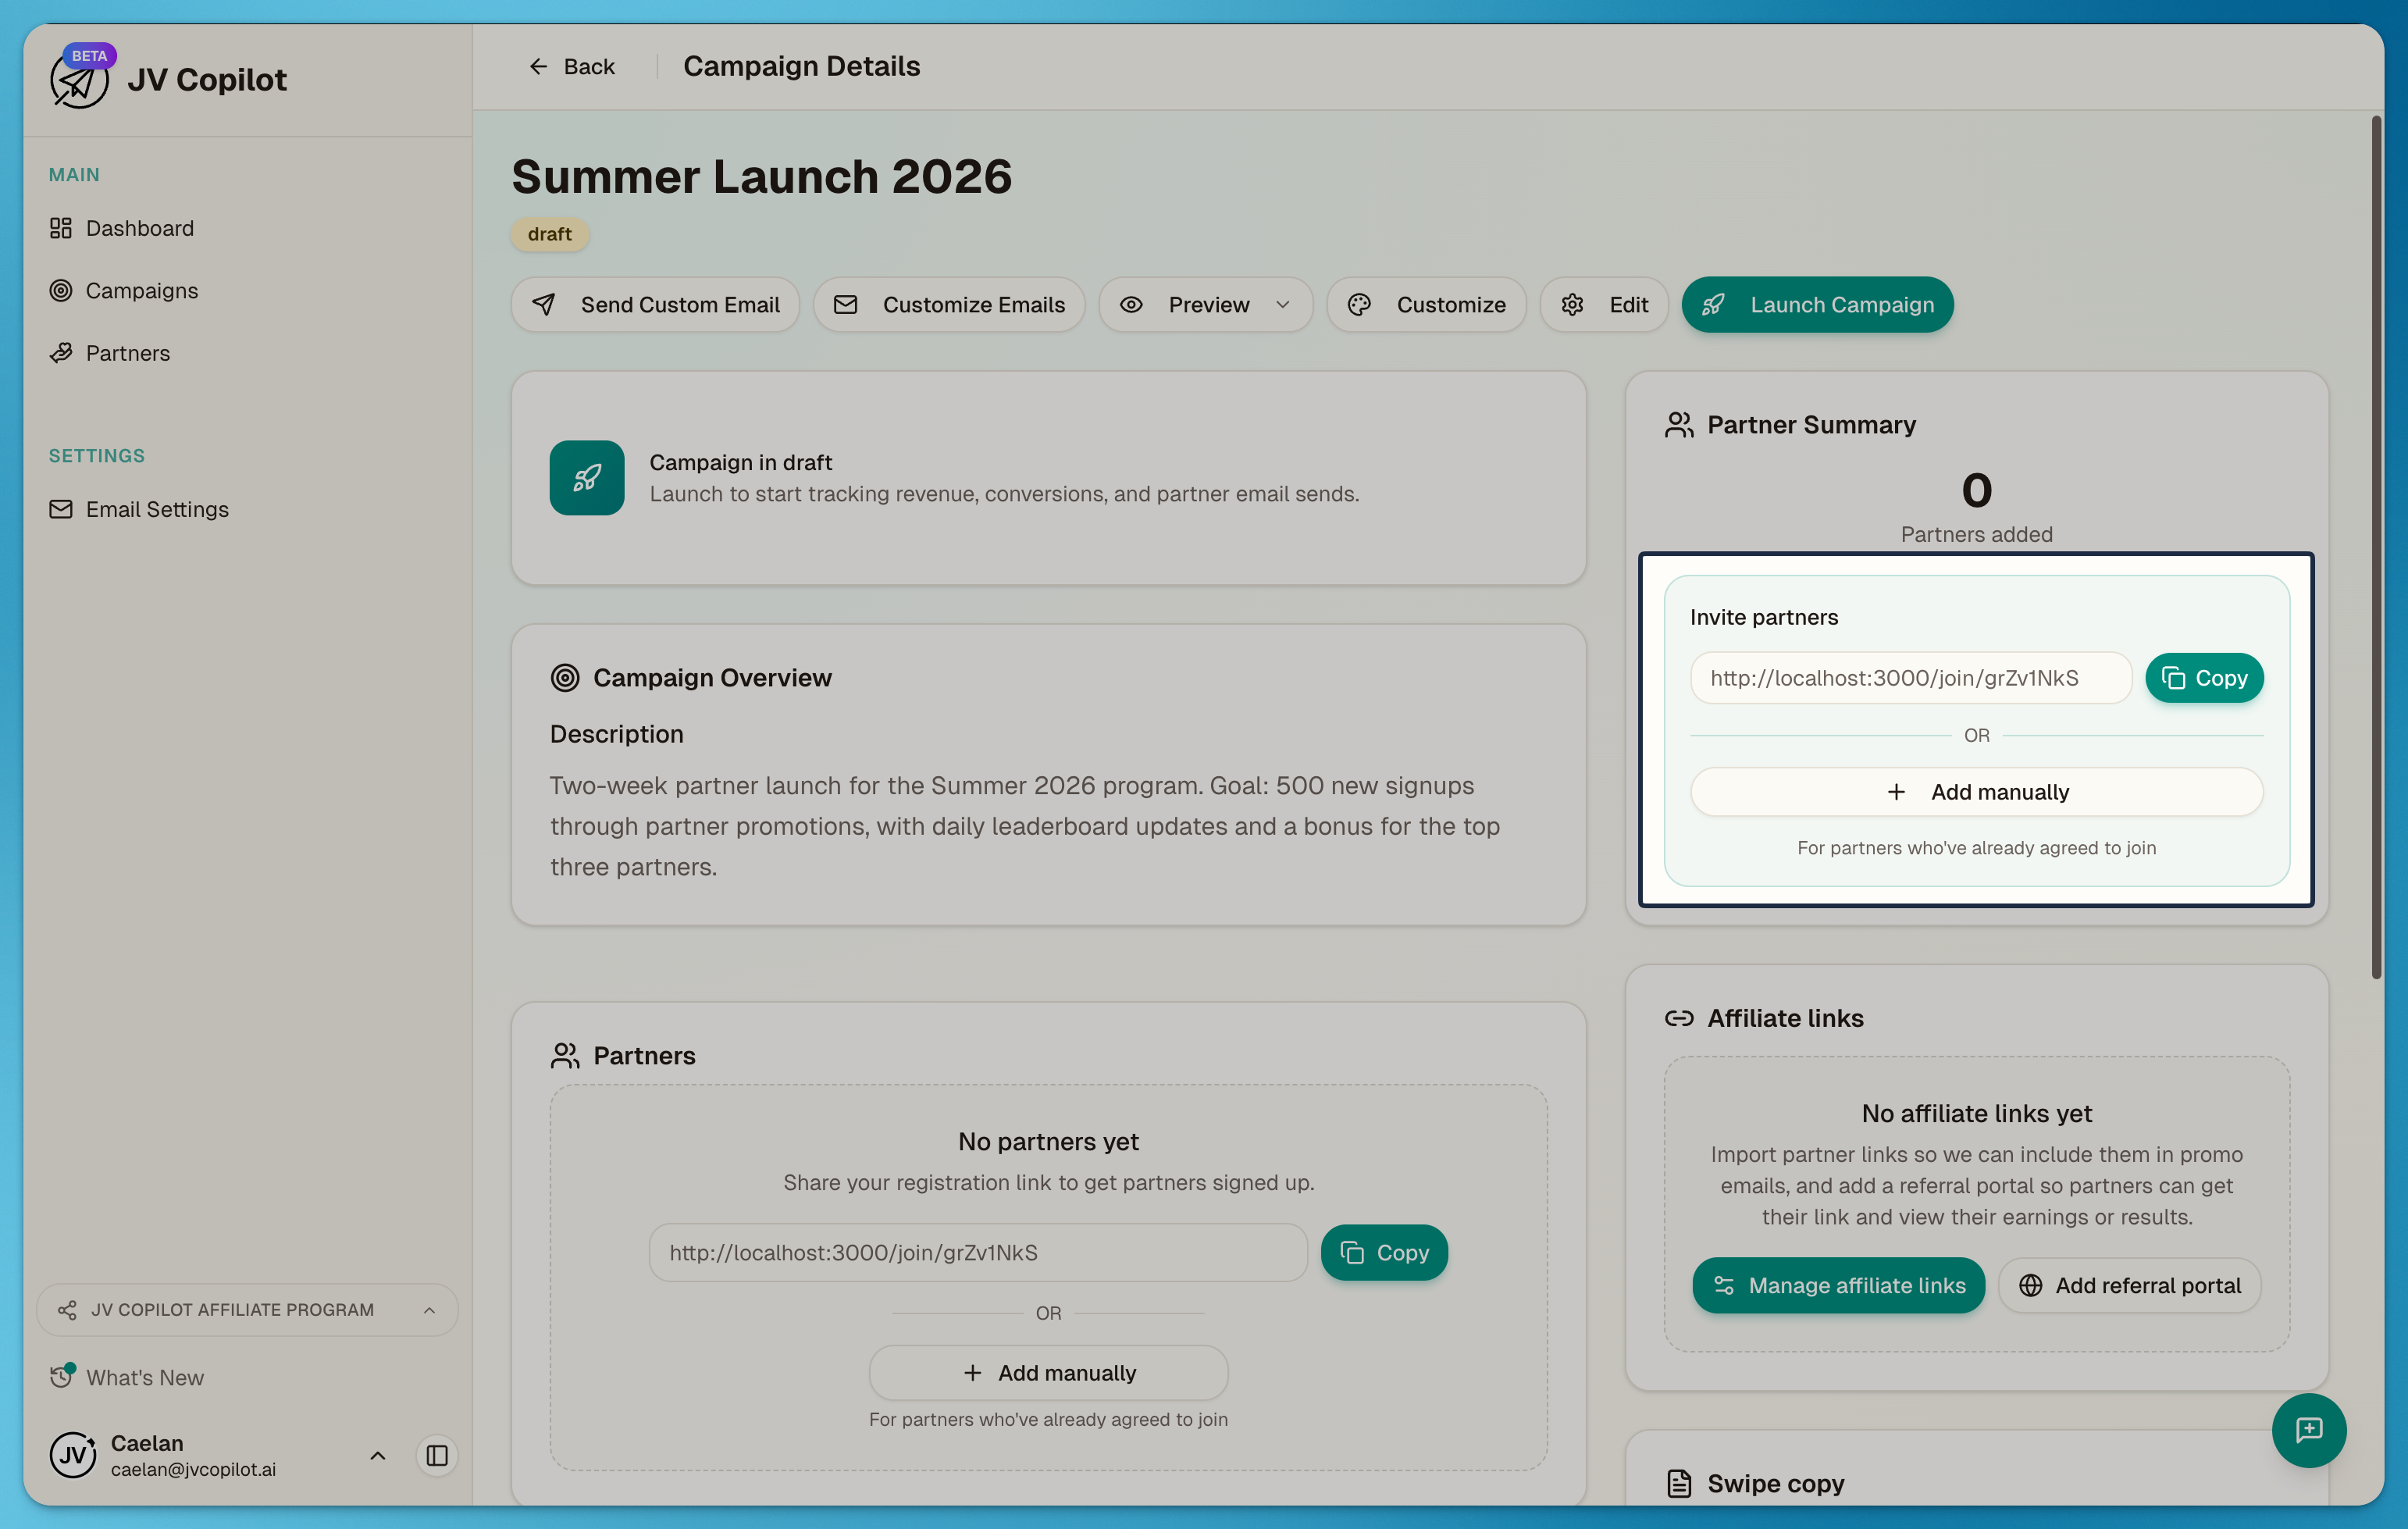This screenshot has width=2408, height=1529.
Task: Click the Edit gear button
Action: point(1604,304)
